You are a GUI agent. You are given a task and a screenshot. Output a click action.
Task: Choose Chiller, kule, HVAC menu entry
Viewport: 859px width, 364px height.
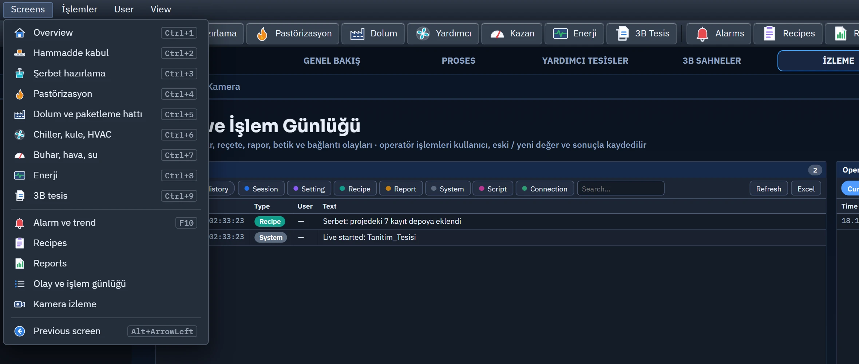106,135
